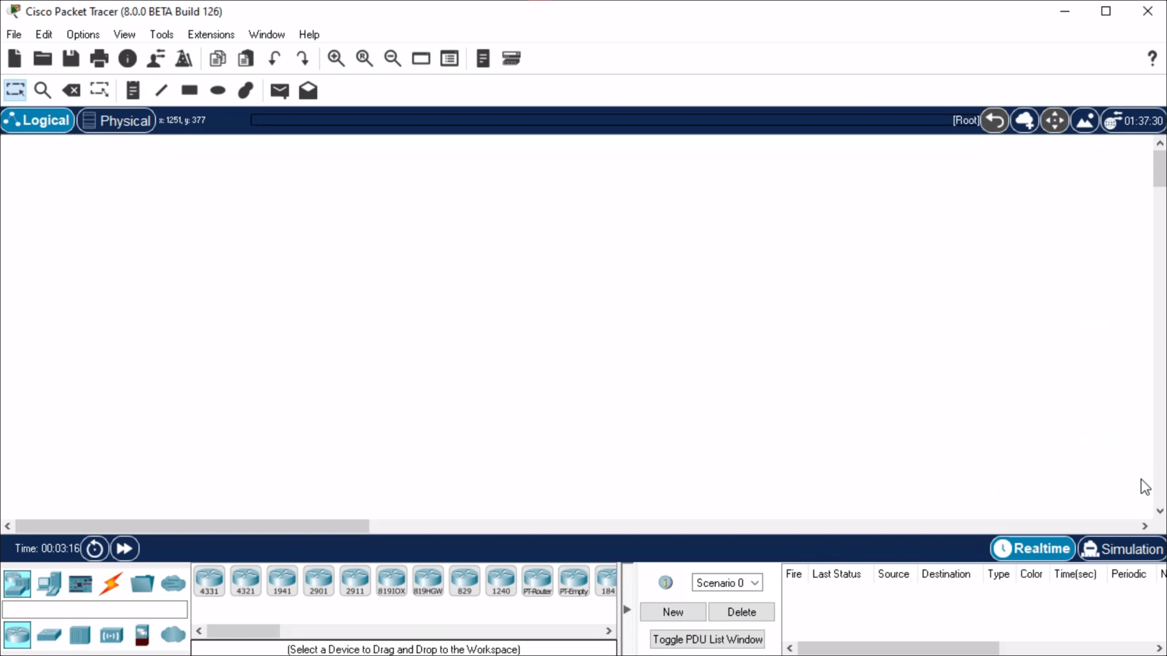
Task: Scroll left through device type panel
Action: pos(198,631)
